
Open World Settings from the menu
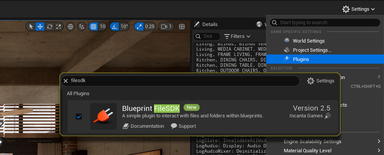(x=325, y=41)
